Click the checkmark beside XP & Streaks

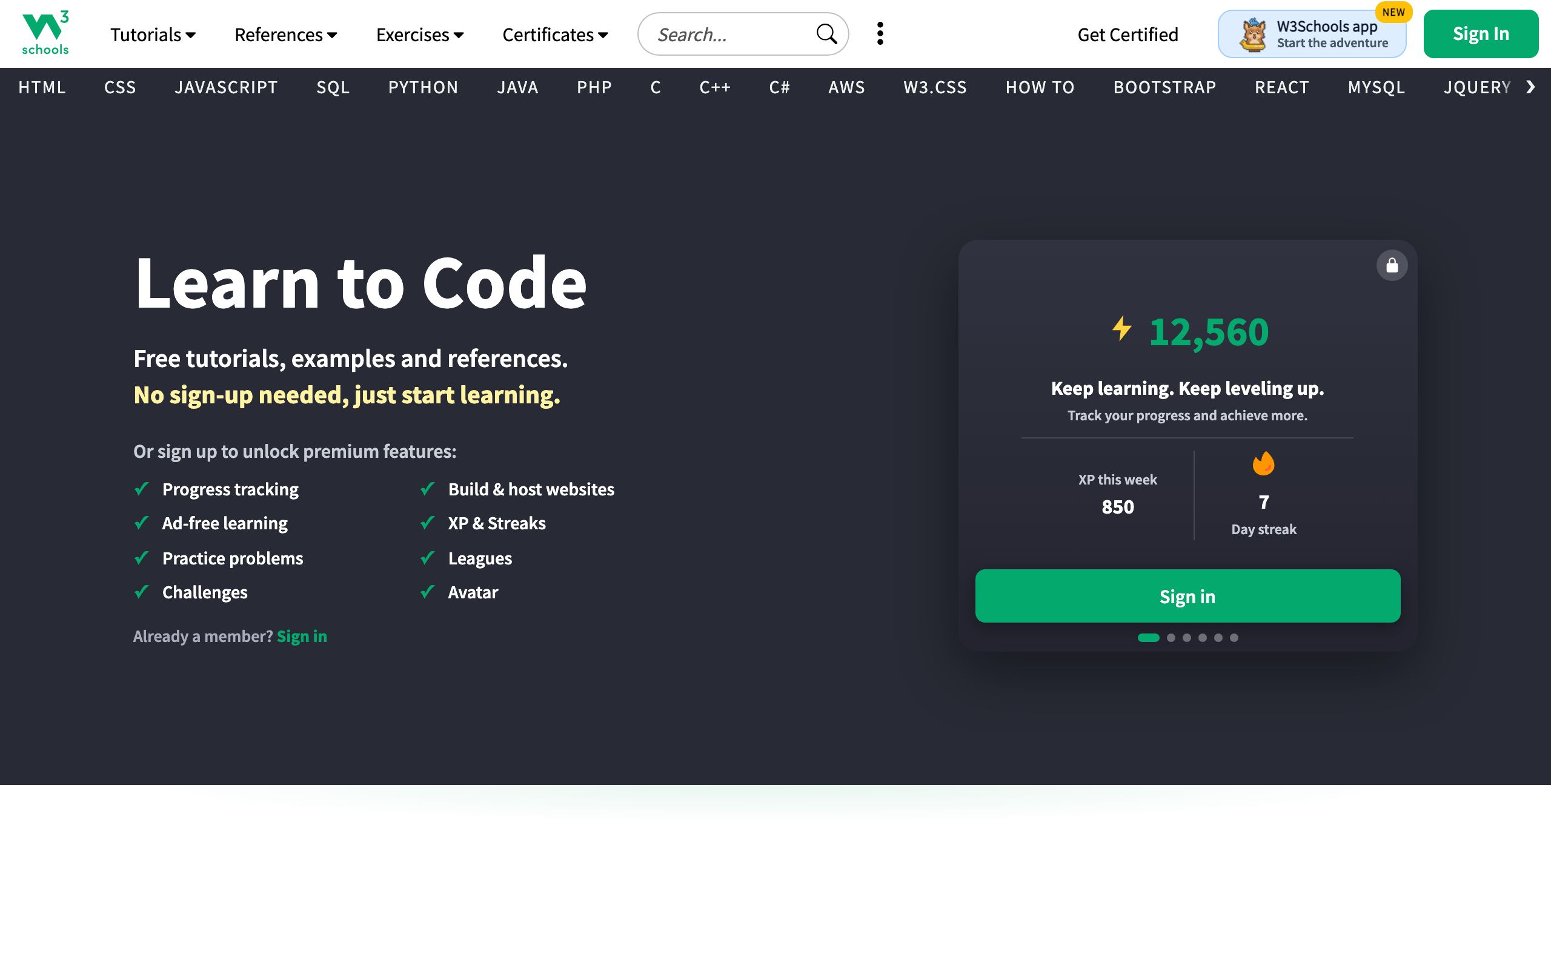428,523
